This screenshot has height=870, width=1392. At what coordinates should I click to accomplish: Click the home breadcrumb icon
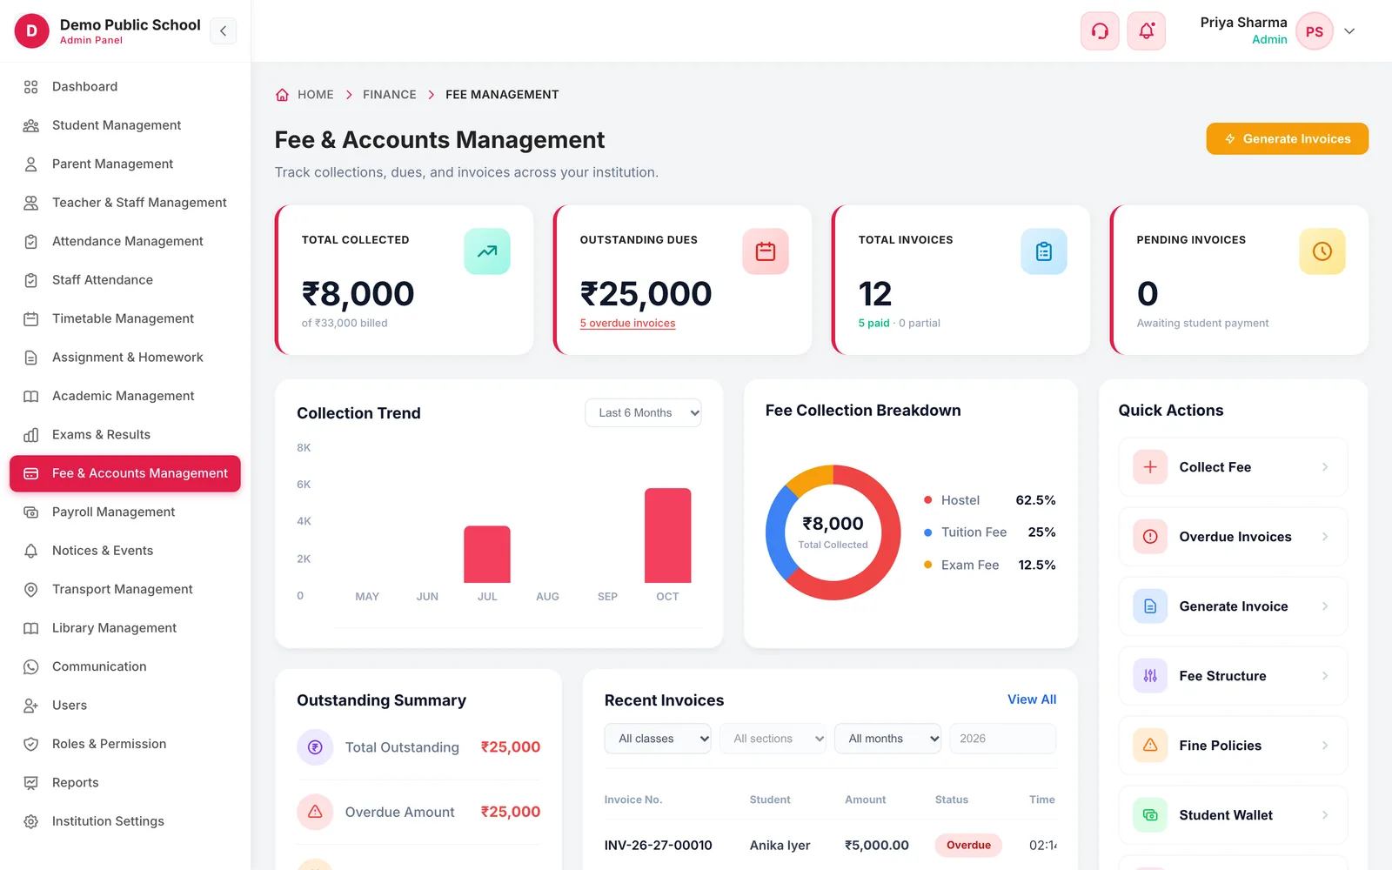click(282, 95)
